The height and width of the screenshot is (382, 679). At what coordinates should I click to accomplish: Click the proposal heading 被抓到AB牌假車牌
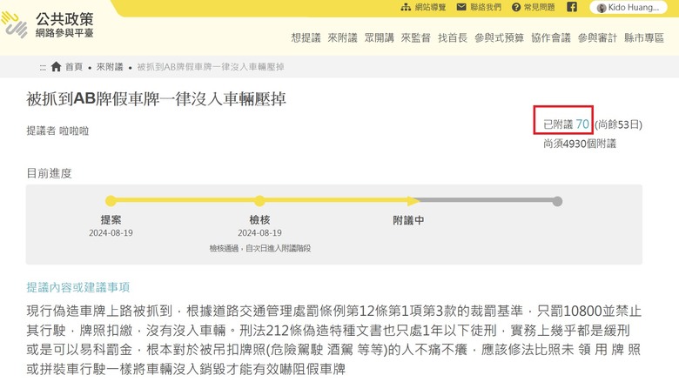pyautogui.click(x=156, y=99)
